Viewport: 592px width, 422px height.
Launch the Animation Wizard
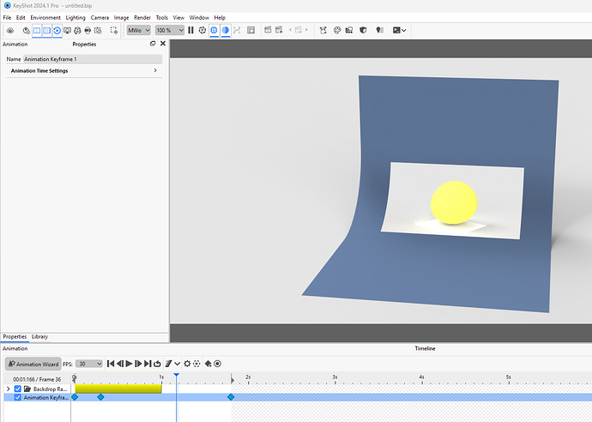click(x=33, y=364)
